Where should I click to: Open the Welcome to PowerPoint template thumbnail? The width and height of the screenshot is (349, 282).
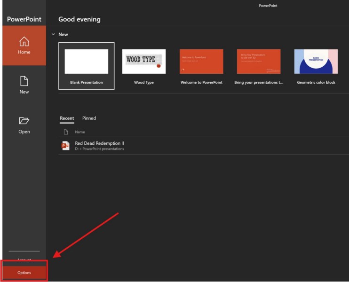[x=201, y=62]
